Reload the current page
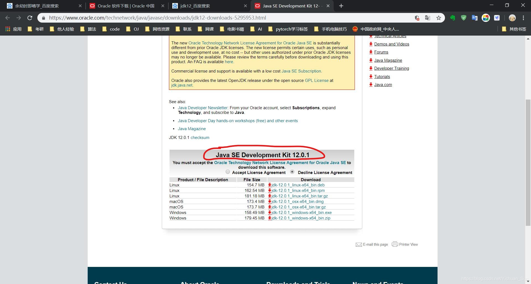 point(30,18)
